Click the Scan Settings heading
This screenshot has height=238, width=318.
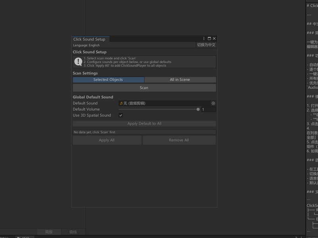(85, 73)
